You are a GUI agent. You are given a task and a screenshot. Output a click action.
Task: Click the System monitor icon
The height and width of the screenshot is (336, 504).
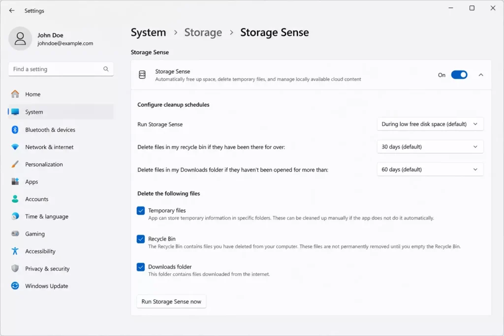pyautogui.click(x=15, y=112)
